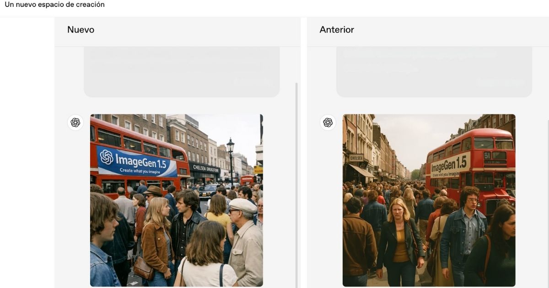The width and height of the screenshot is (549, 288).
Task: Select the "Anterior" panel heading
Action: pos(337,30)
